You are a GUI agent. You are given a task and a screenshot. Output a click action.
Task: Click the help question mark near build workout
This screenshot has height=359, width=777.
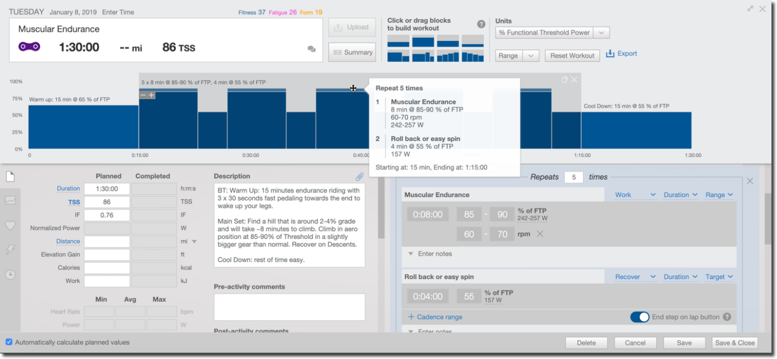tap(481, 24)
